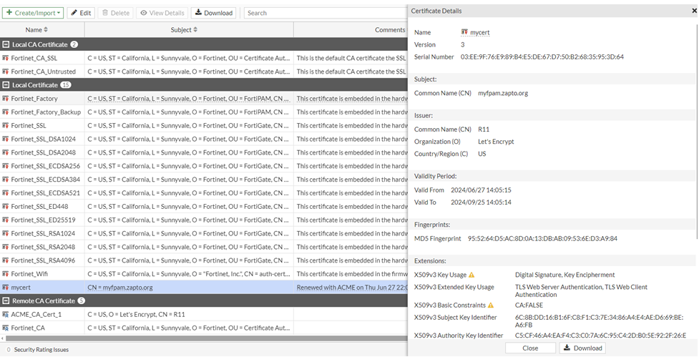699x357 pixels.
Task: Click the Serial Number value
Action: coord(542,57)
